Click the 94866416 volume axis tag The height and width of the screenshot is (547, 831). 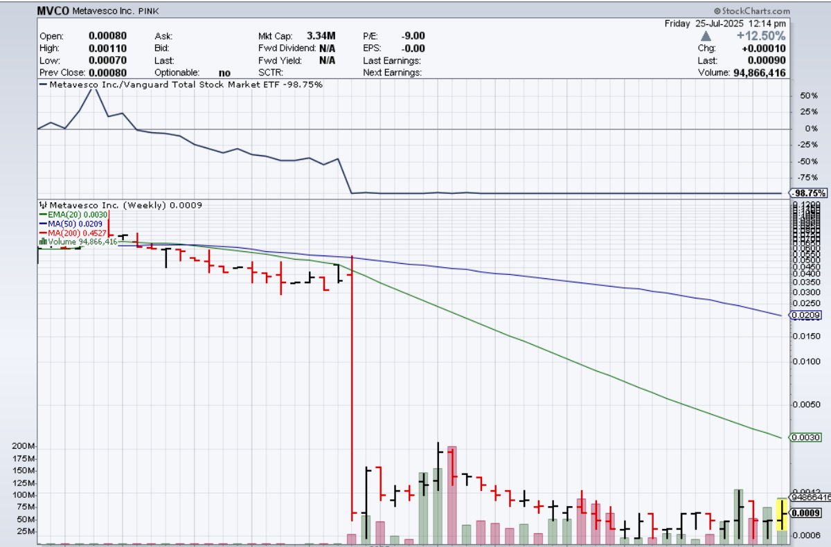pyautogui.click(x=810, y=496)
